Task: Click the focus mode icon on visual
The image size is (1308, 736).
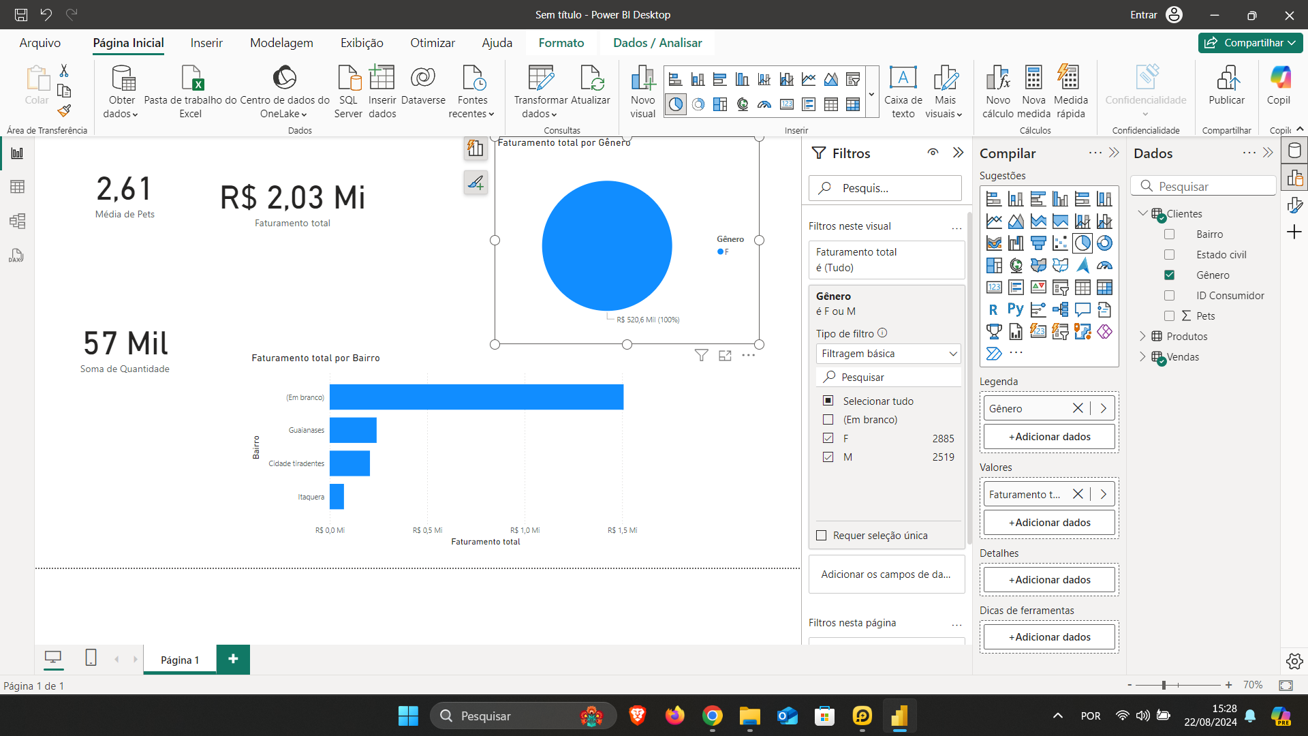Action: (x=725, y=355)
